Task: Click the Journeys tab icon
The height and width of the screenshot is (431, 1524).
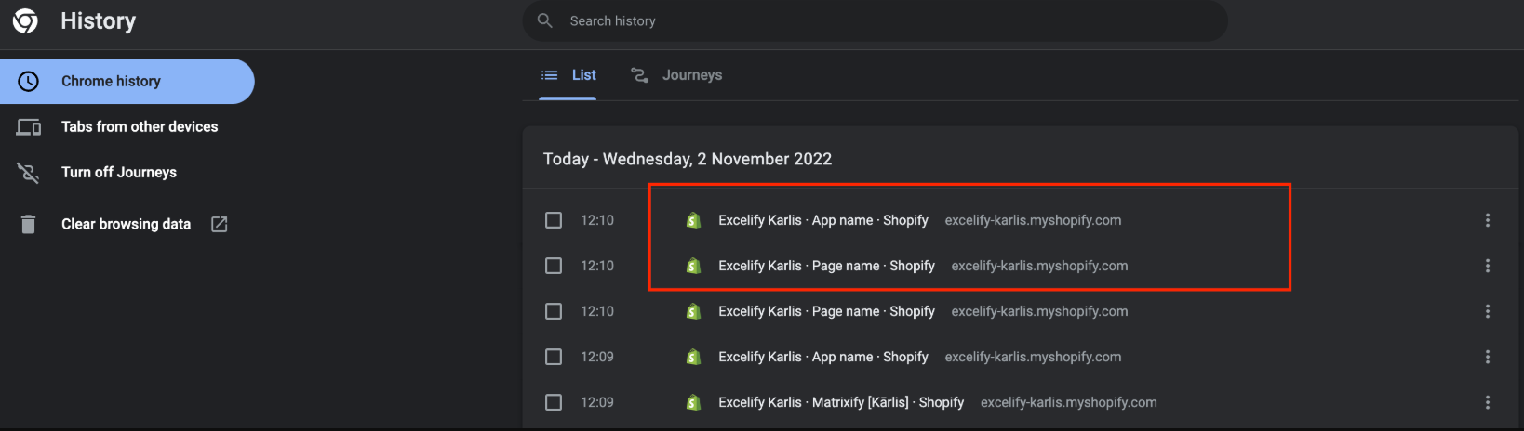Action: tap(639, 75)
